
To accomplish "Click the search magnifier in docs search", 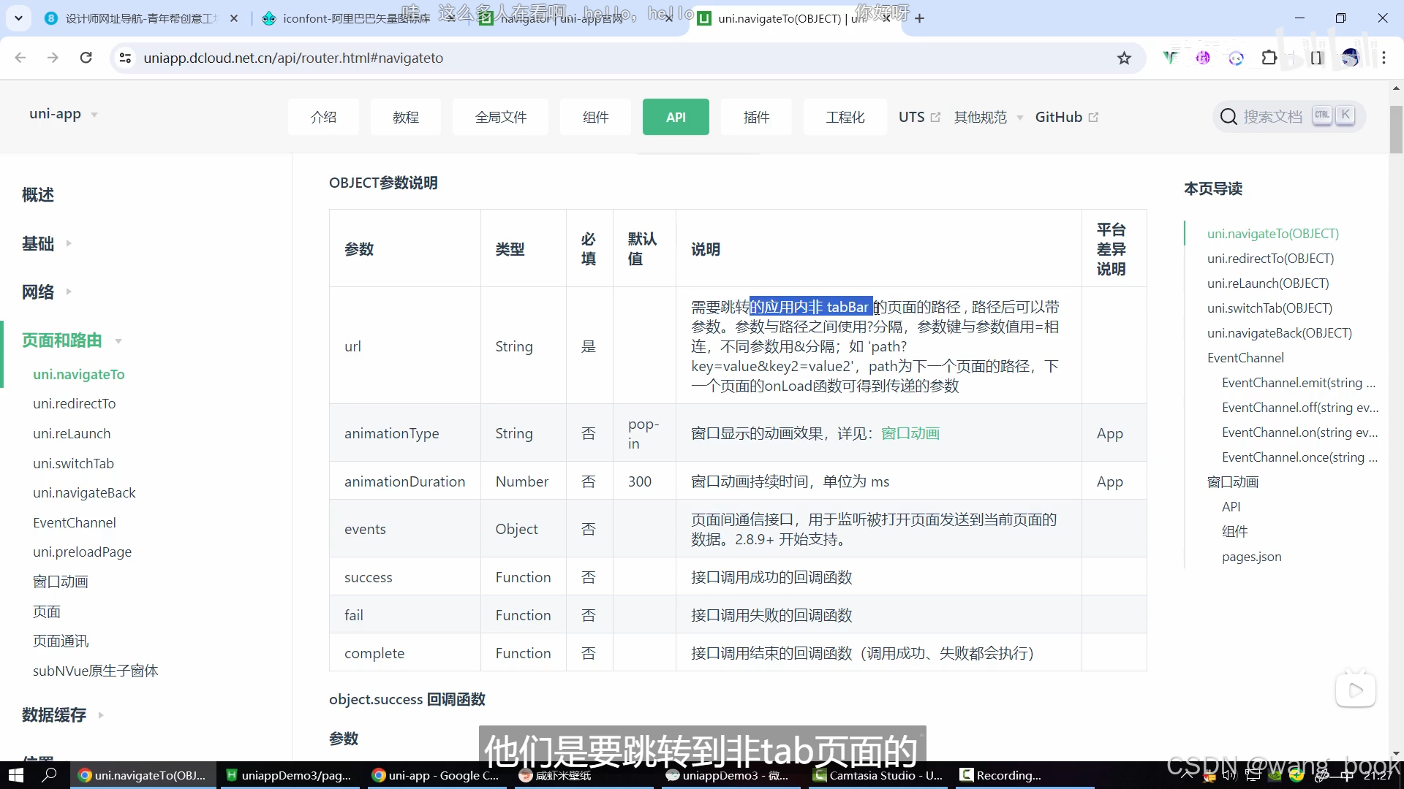I will (1228, 117).
